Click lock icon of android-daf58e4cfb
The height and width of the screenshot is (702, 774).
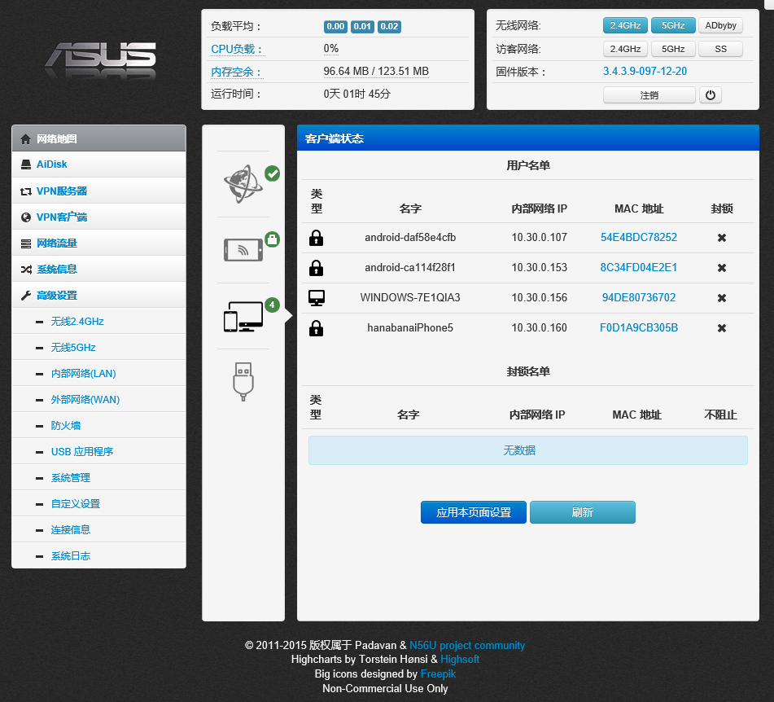316,238
